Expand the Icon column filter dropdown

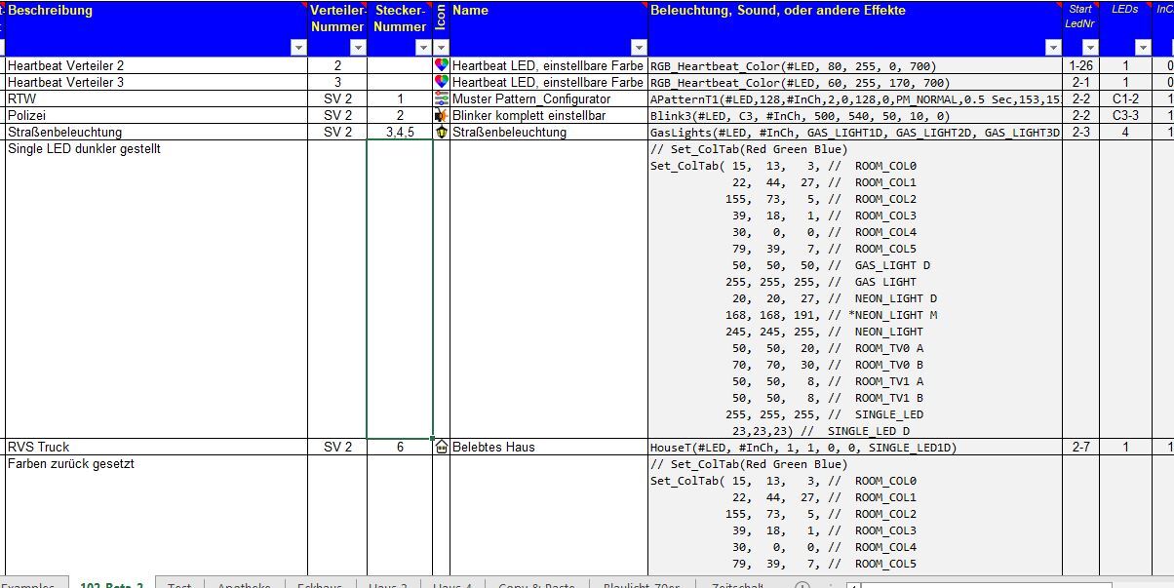[x=442, y=47]
